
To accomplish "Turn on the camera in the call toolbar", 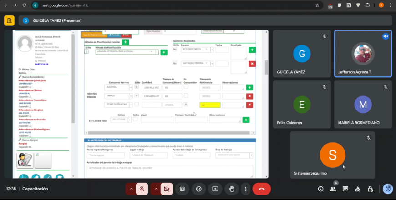I will (x=167, y=189).
